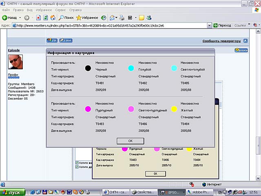261x196 pixels.
Task: Switch to СНПЧ taskbar window
Action: point(115,192)
